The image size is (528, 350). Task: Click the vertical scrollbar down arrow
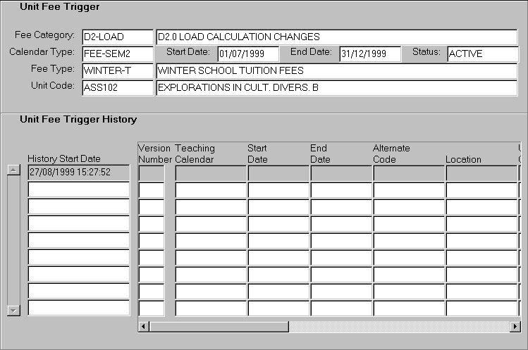[x=13, y=310]
